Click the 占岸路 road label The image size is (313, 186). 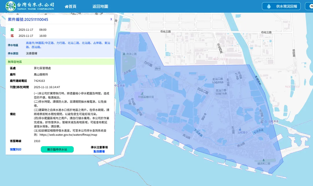click(127, 72)
